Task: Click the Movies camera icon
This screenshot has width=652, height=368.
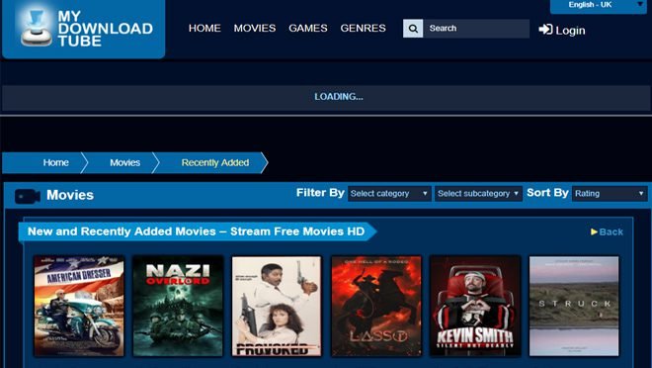Action: pos(28,196)
